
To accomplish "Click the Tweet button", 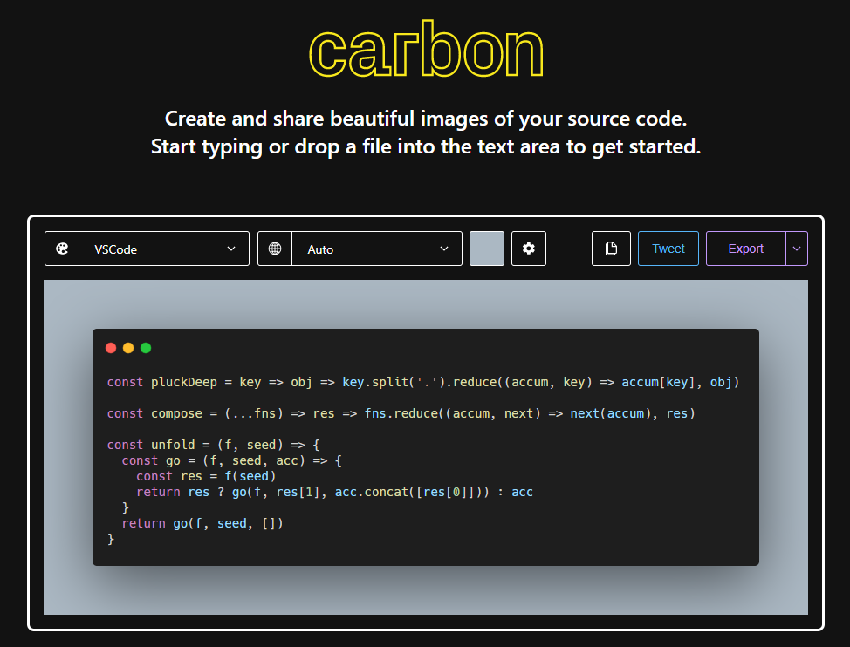I will coord(668,249).
